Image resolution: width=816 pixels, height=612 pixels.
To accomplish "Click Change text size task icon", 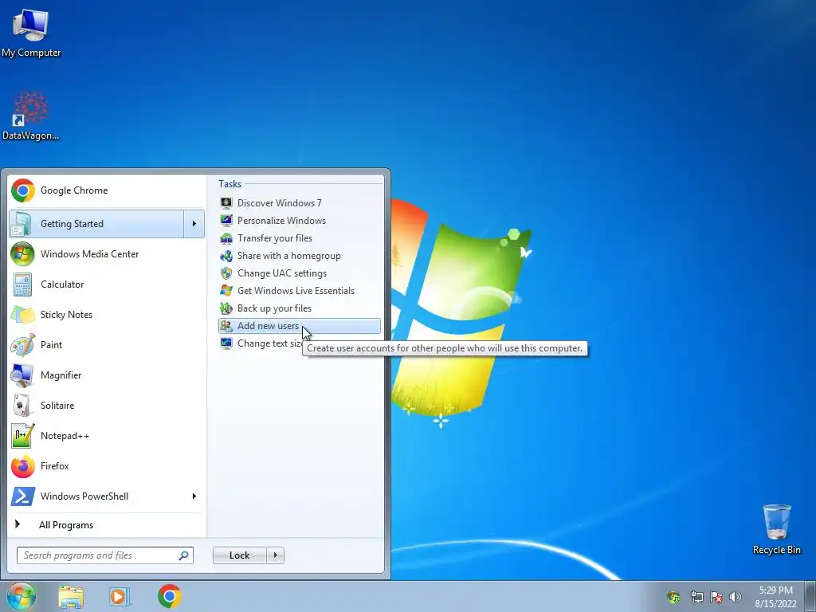I will pyautogui.click(x=226, y=343).
